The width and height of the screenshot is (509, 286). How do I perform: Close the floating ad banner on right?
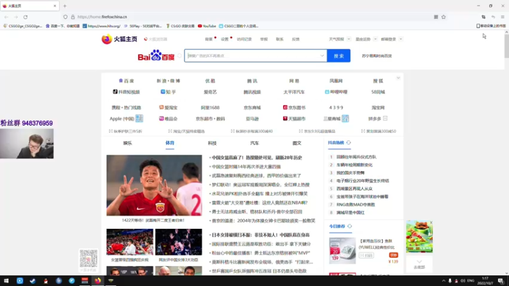click(x=431, y=222)
